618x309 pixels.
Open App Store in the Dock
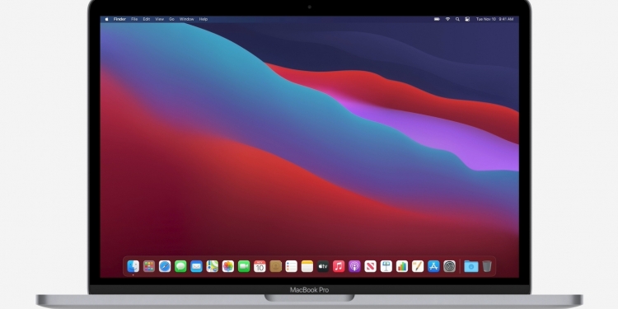tap(433, 266)
